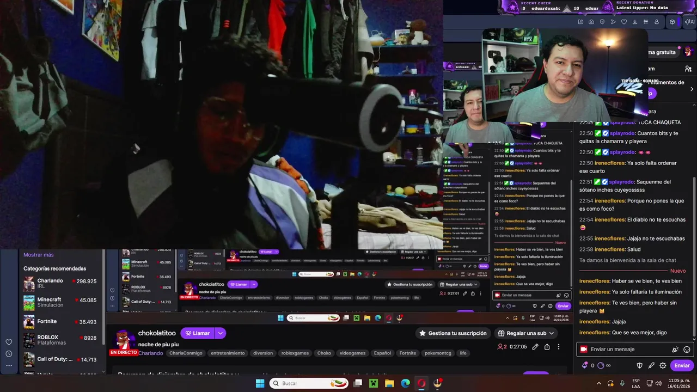Open ROBLOX Plataformas category
This screenshot has height=392, width=697.
point(60,340)
